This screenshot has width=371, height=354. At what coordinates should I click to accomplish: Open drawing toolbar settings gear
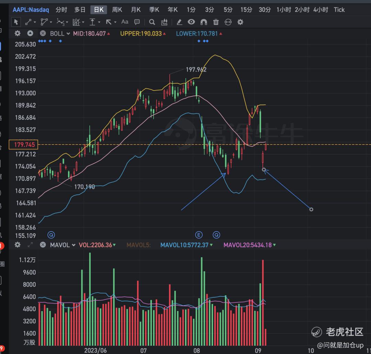tap(240, 22)
